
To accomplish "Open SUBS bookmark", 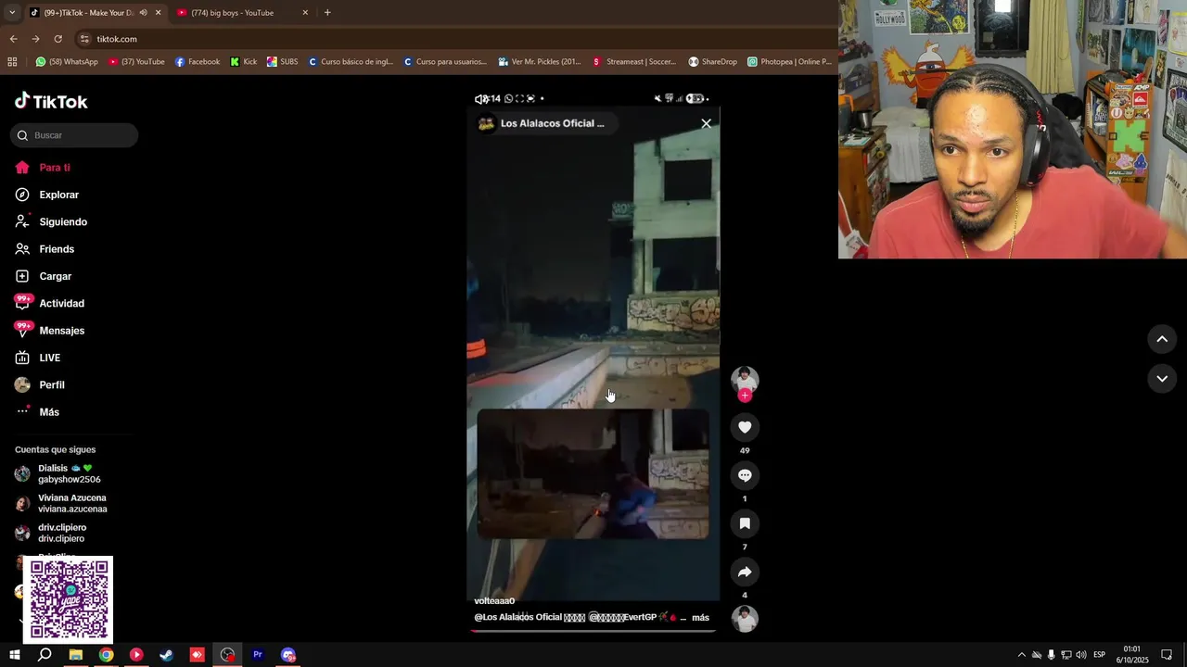I will click(x=283, y=62).
